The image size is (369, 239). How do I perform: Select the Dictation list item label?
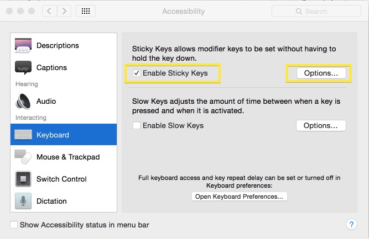click(52, 201)
